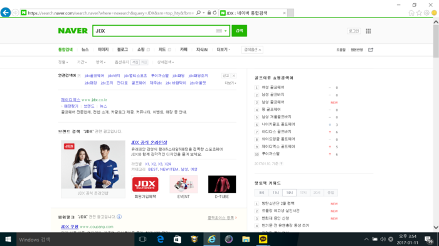Screen dimensions: 439x246
Task: Click the new-window box next to 지도
Action: [169, 49]
